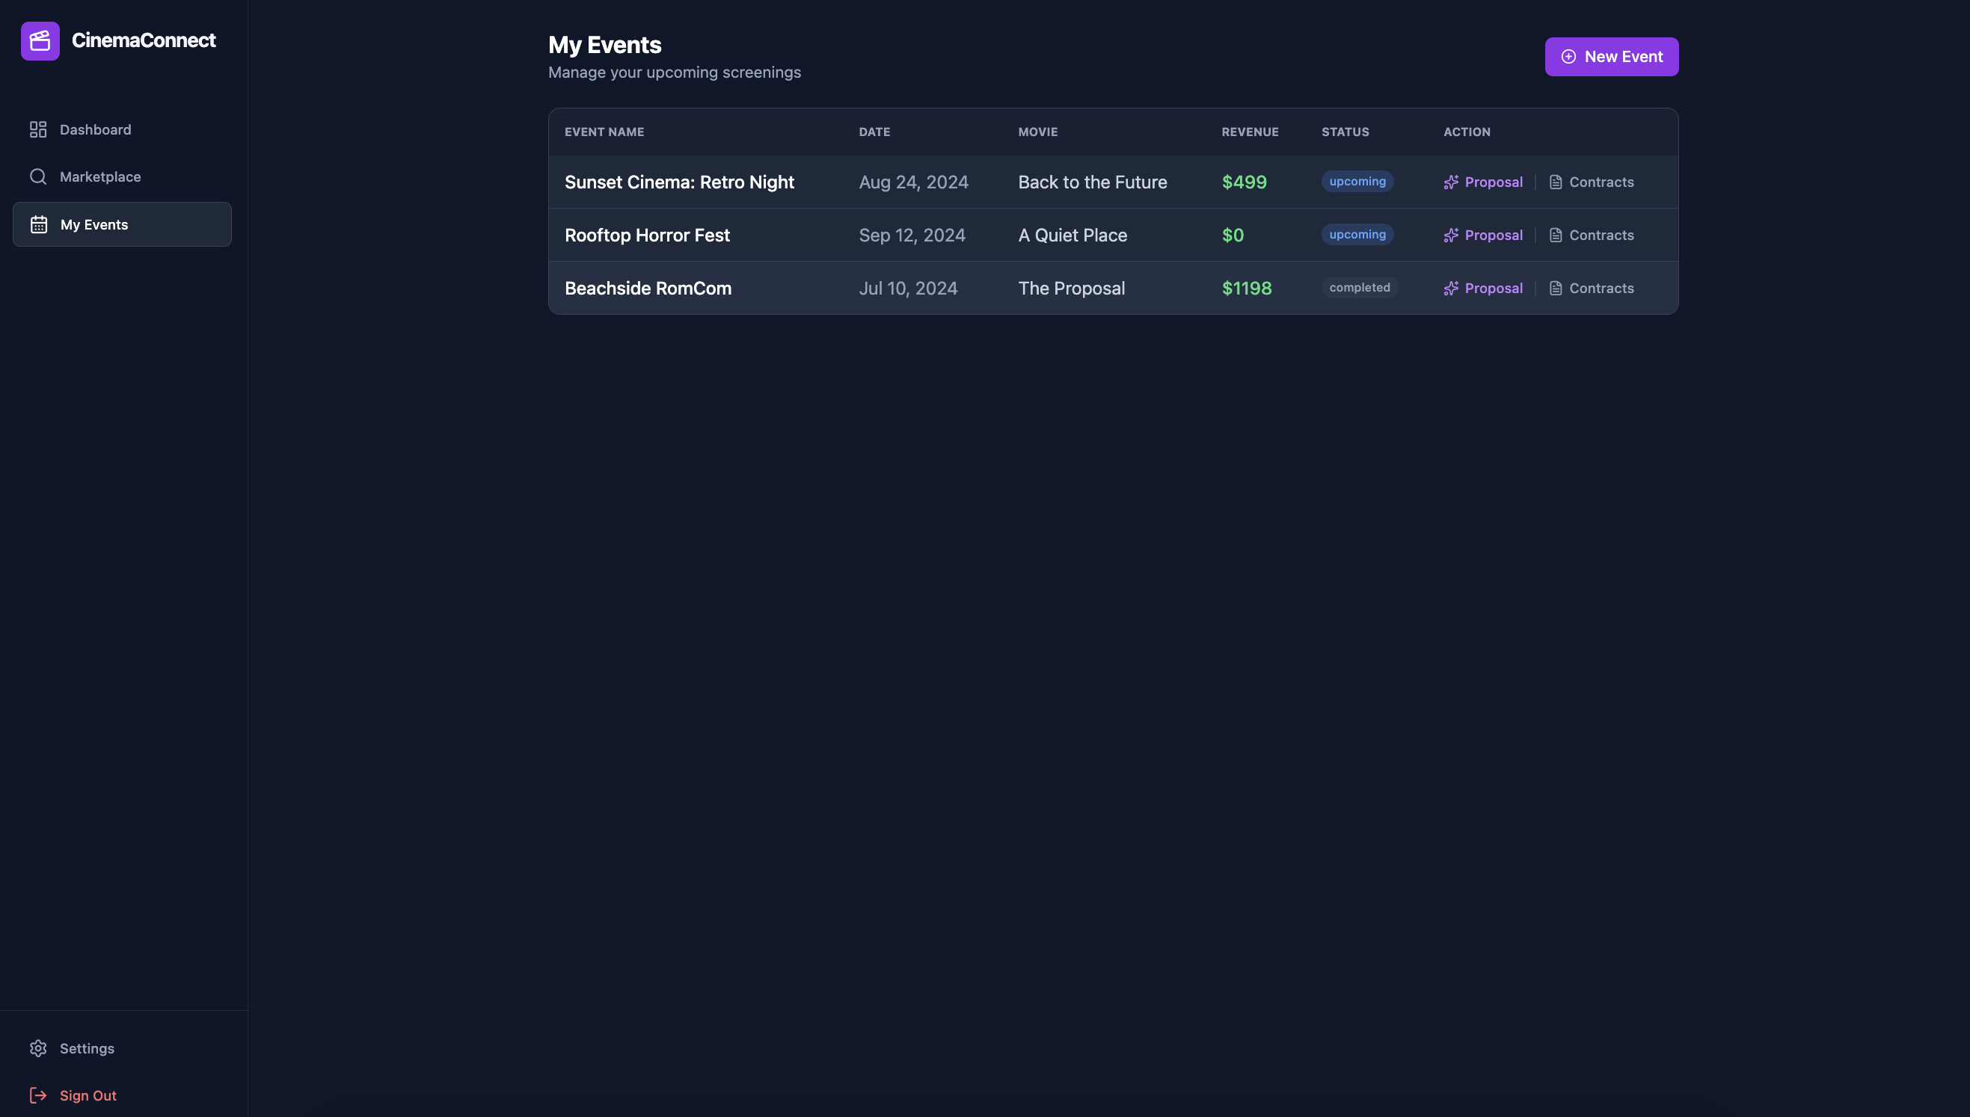The image size is (1970, 1117).
Task: Click Contracts document icon for Beachside RomCom
Action: pos(1556,289)
